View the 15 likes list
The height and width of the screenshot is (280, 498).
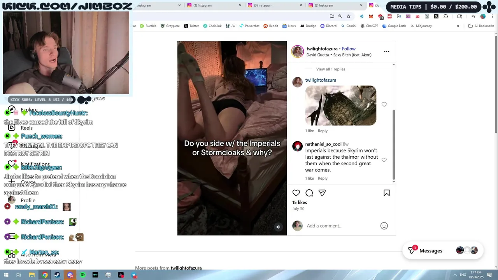pyautogui.click(x=300, y=203)
